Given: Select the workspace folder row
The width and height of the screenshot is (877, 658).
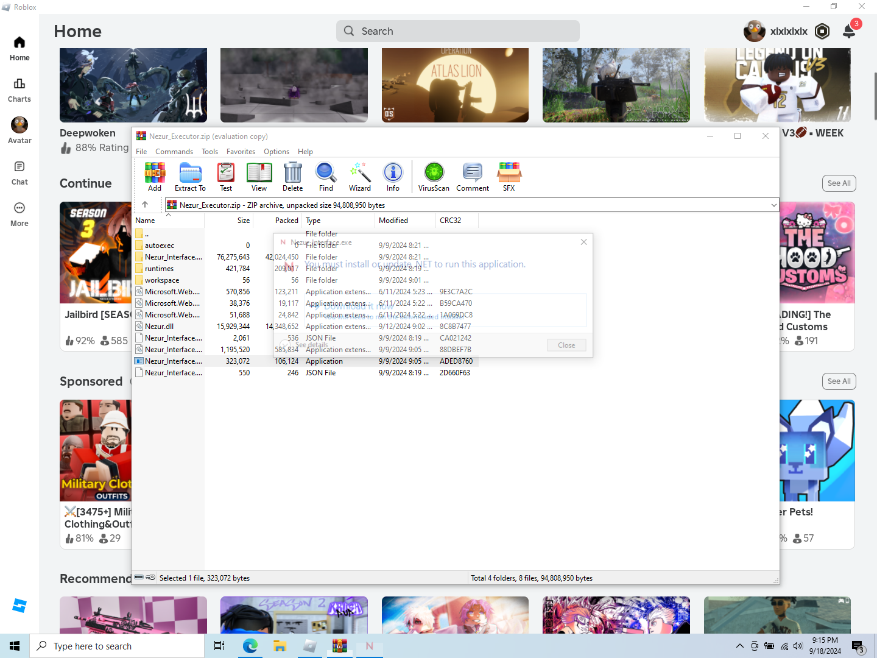Looking at the screenshot, I should (305, 280).
